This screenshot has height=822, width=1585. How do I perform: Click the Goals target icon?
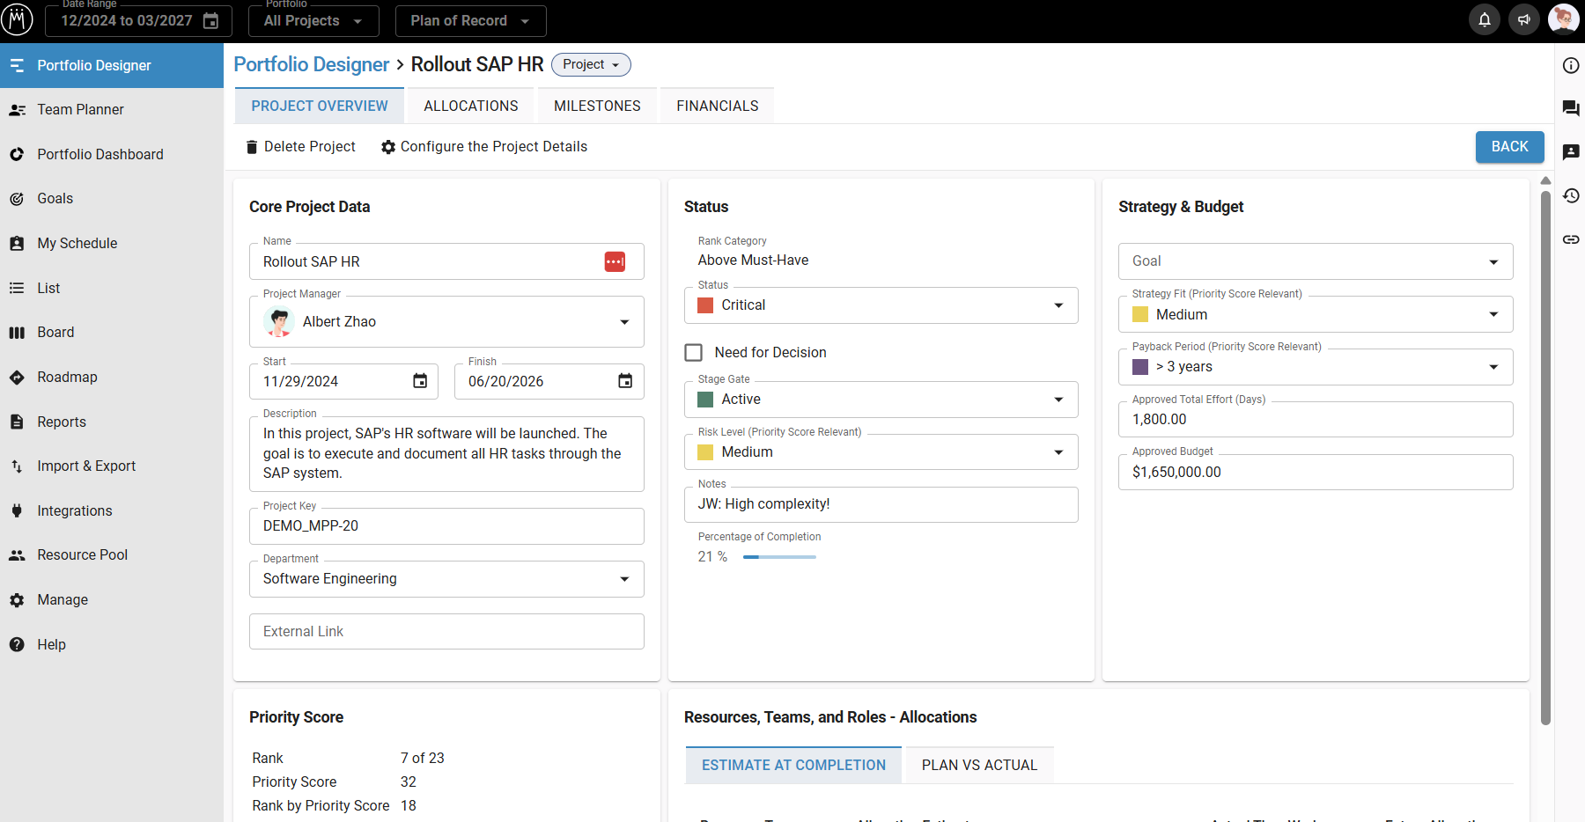pos(17,199)
